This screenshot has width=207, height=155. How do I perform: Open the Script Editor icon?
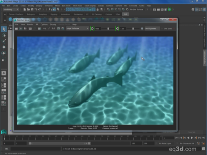204,149
